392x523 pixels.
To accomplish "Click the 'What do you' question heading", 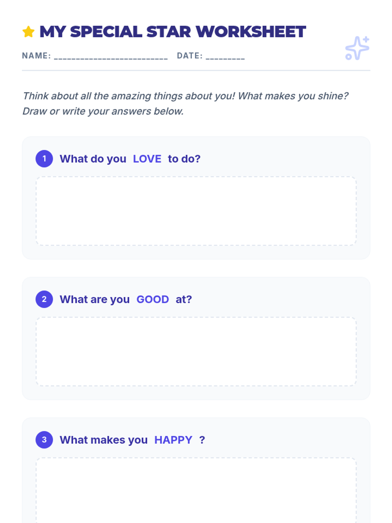I will point(130,159).
